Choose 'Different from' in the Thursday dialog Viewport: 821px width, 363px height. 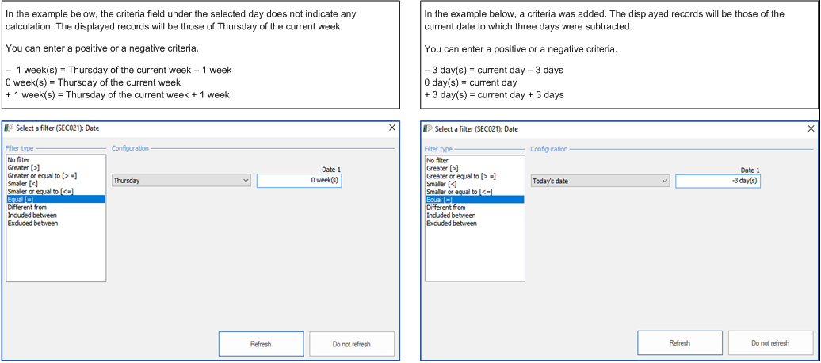coord(56,208)
